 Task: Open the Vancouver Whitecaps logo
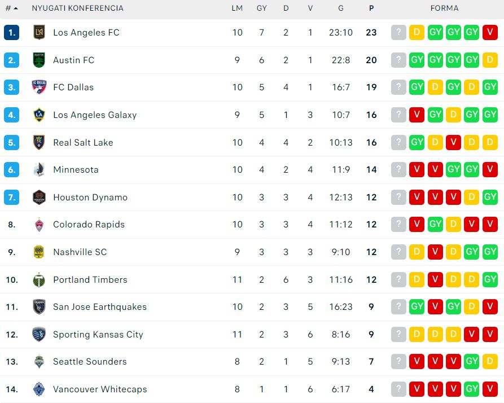click(x=39, y=389)
